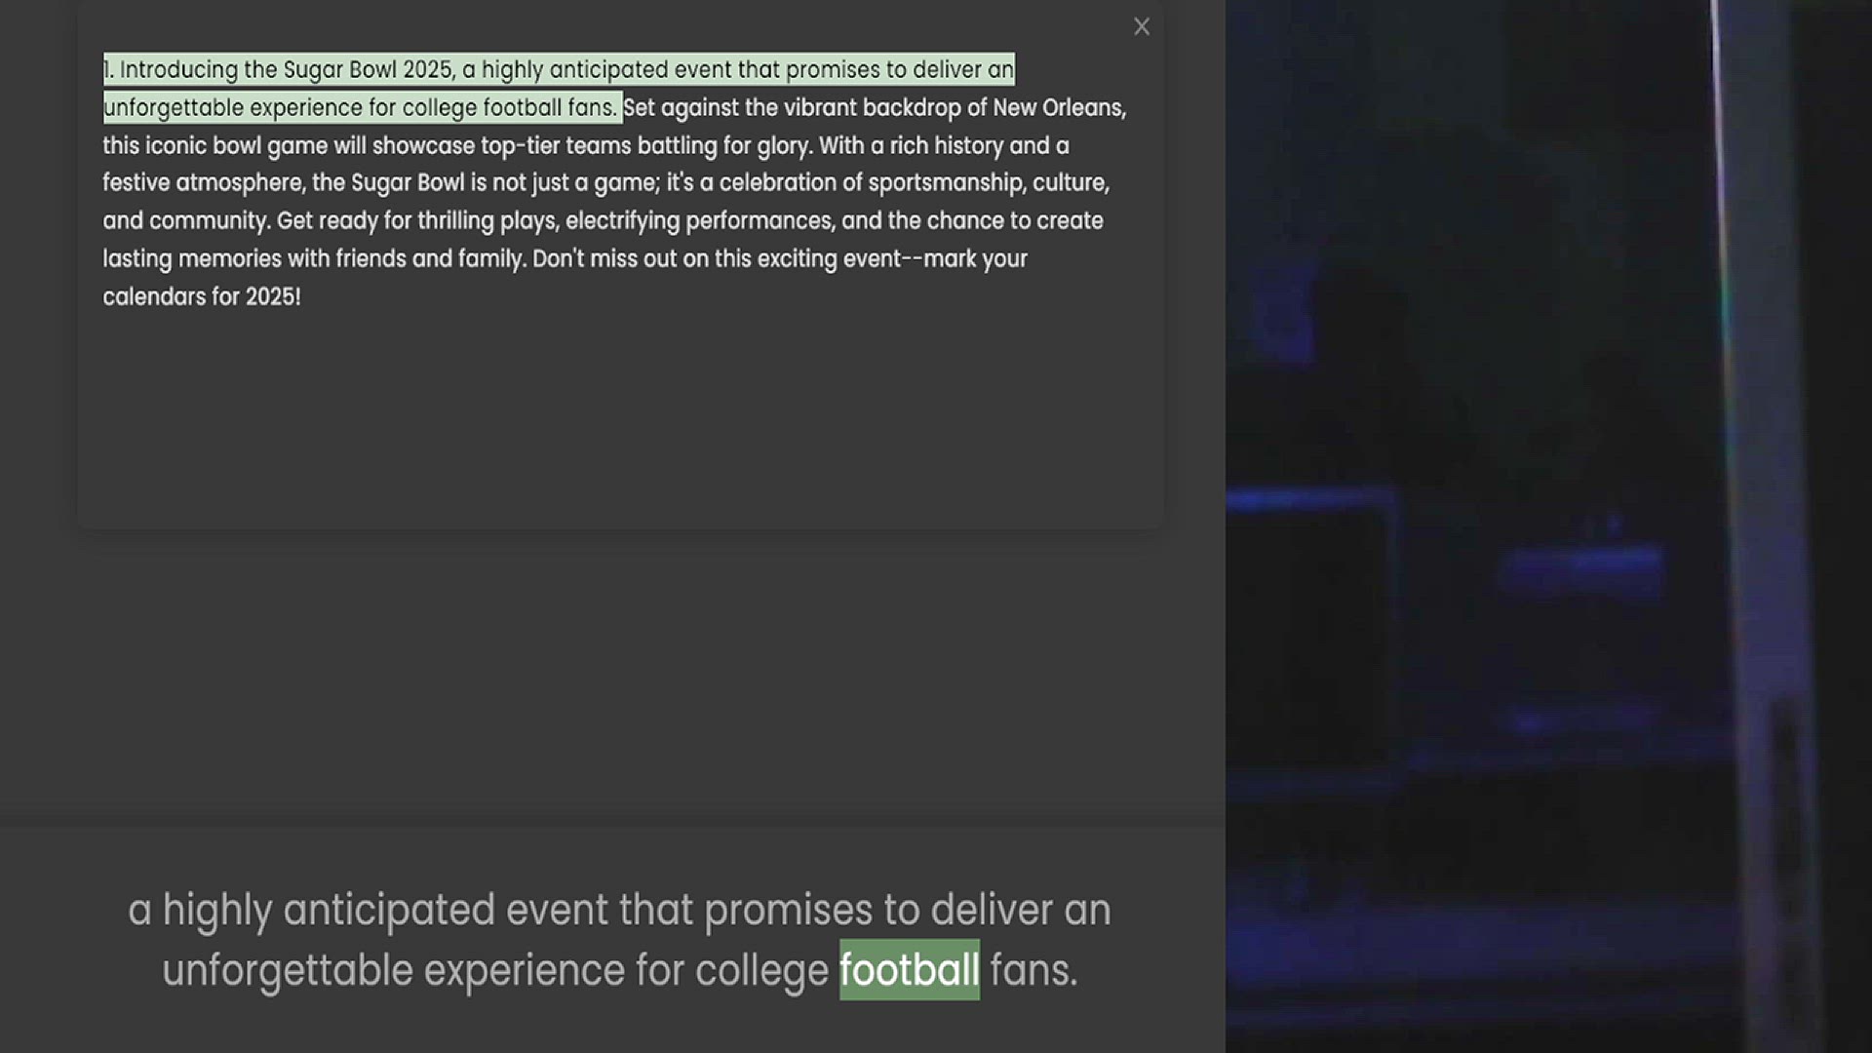Close the text panel with the X
Screen dimensions: 1872x1053
coord(1142,27)
